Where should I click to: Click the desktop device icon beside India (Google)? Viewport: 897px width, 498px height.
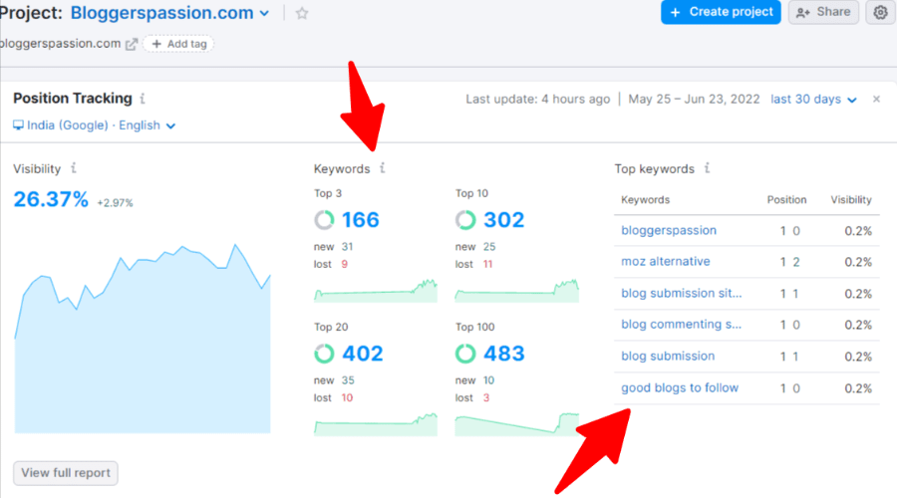18,125
